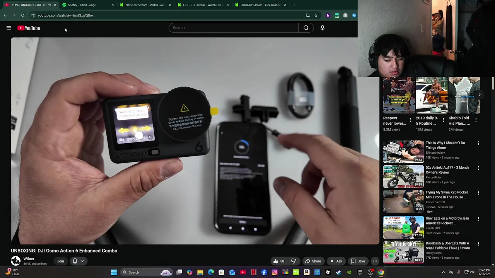Viewport: 495px width, 278px height.
Task: Save the video to a playlist
Action: point(358,261)
